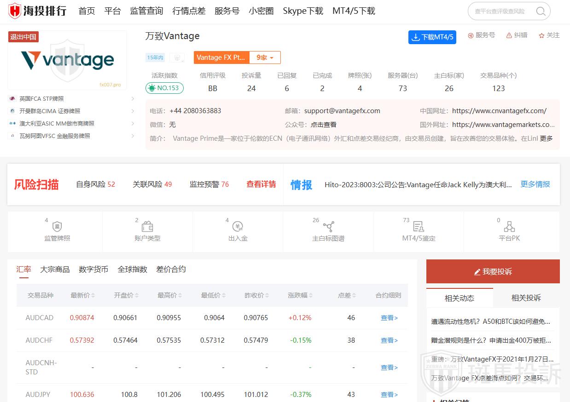Screen dimensions: 570x402
Task: Expand the 英国FCA STP牌照 entry
Action: coord(134,98)
